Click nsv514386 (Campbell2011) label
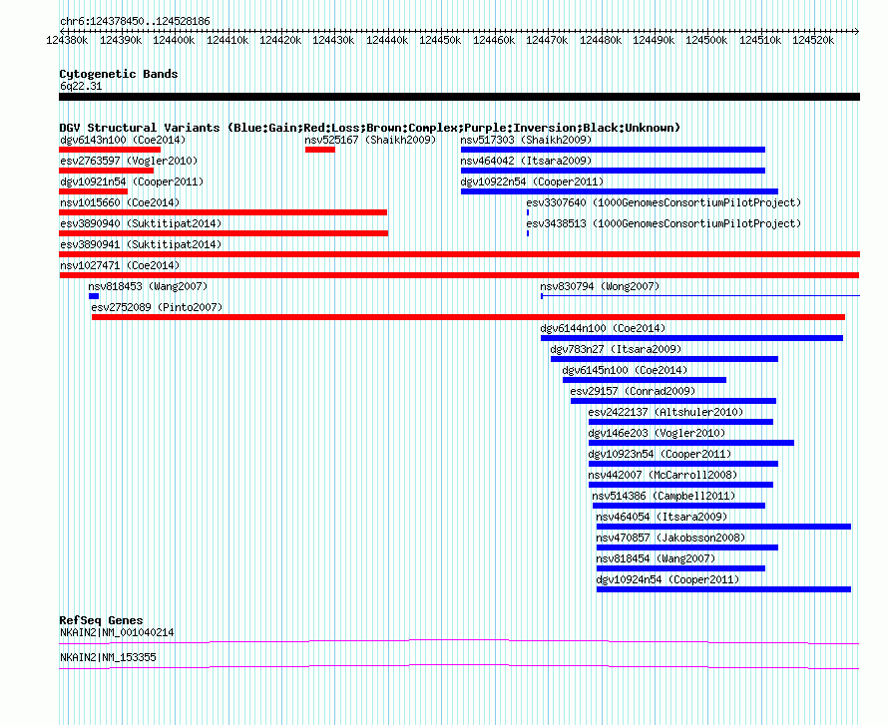The width and height of the screenshot is (888, 725). coord(664,496)
